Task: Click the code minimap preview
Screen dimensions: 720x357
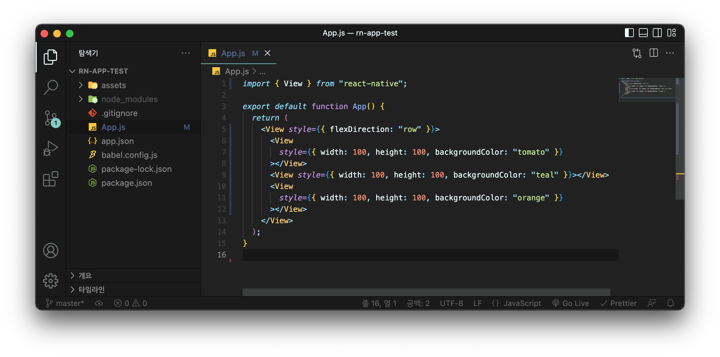Action: (x=646, y=87)
